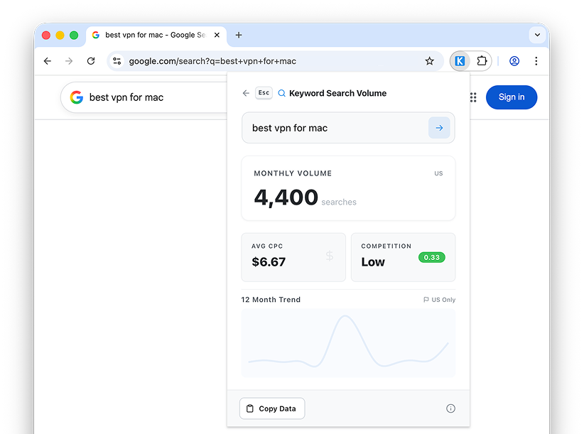Click the MONTHLY VOLUME label

(x=293, y=173)
